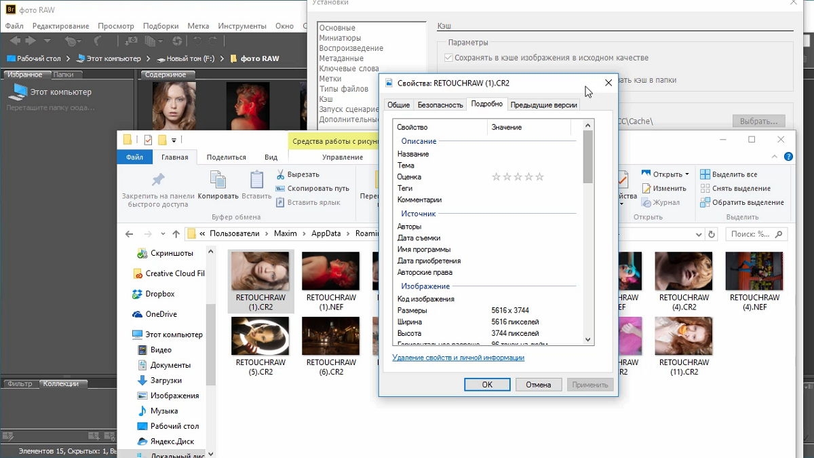This screenshot has height=458, width=814.
Task: Click 'Удаление свойств и личной информации' link
Action: pyautogui.click(x=458, y=358)
